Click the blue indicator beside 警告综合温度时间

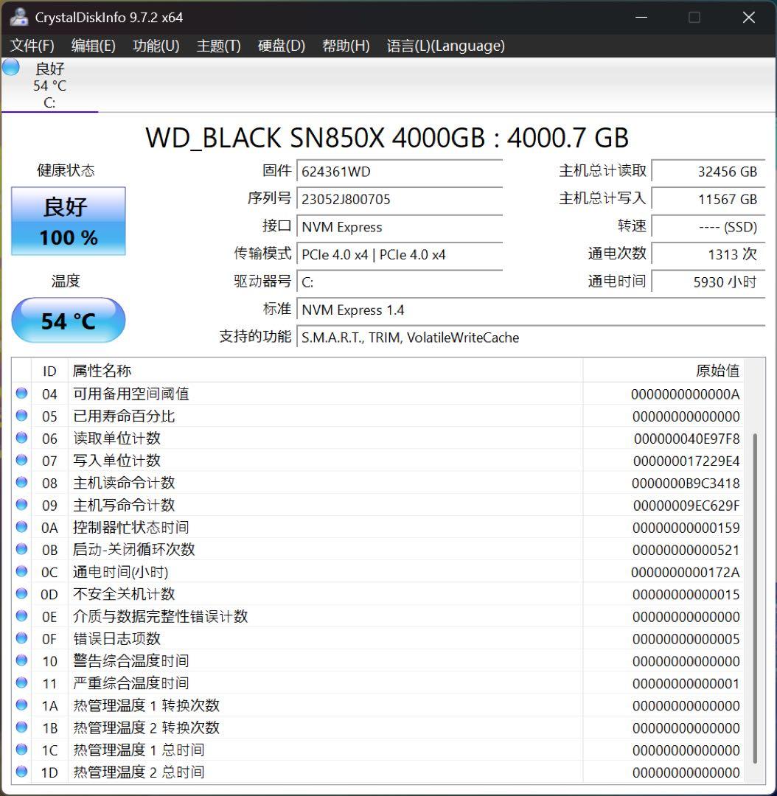click(x=21, y=660)
